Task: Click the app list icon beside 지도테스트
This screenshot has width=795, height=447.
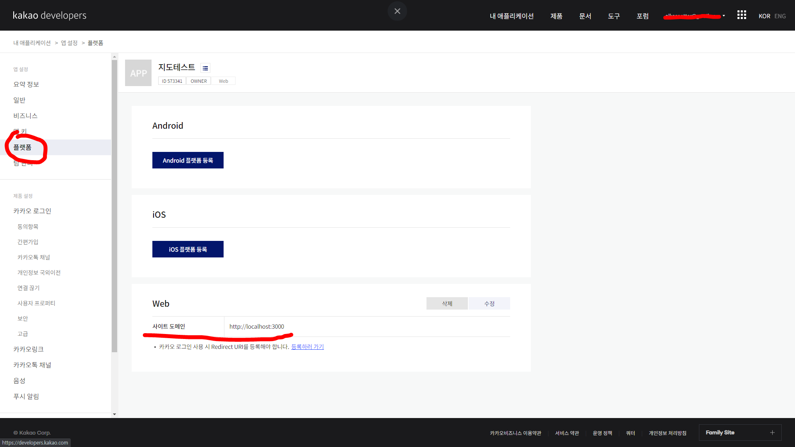Action: click(205, 68)
